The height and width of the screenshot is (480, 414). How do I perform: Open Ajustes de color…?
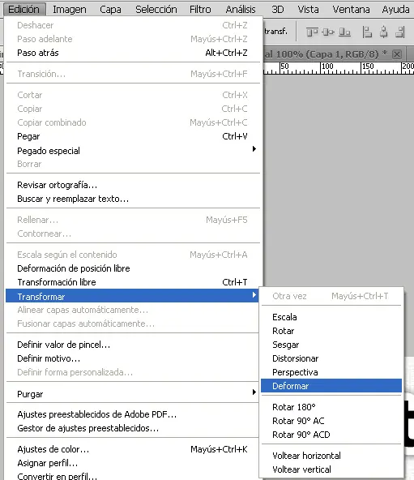(133, 449)
